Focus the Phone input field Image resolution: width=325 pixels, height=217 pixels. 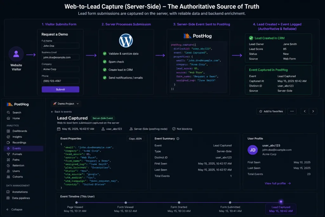(60, 81)
